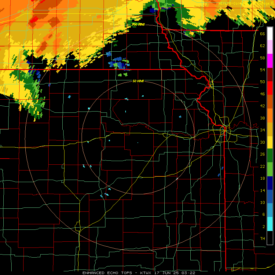Click the legend value 34
Screen dimensions: 275x275
[x=262, y=130]
